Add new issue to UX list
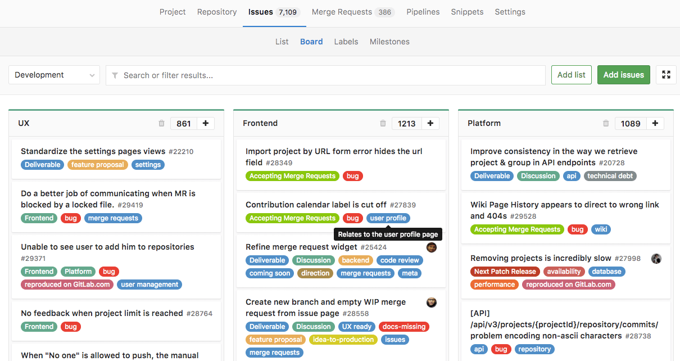The width and height of the screenshot is (680, 361). [x=206, y=124]
